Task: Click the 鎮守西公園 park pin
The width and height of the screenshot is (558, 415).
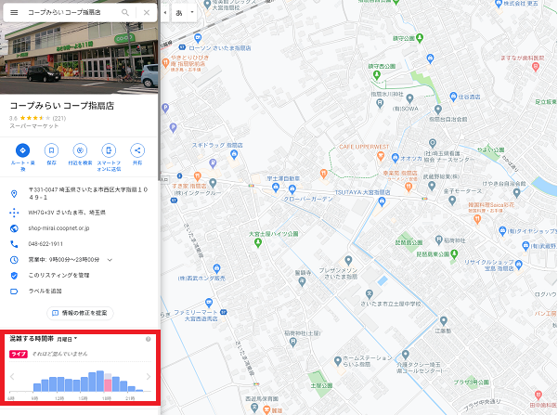Action: point(377,75)
